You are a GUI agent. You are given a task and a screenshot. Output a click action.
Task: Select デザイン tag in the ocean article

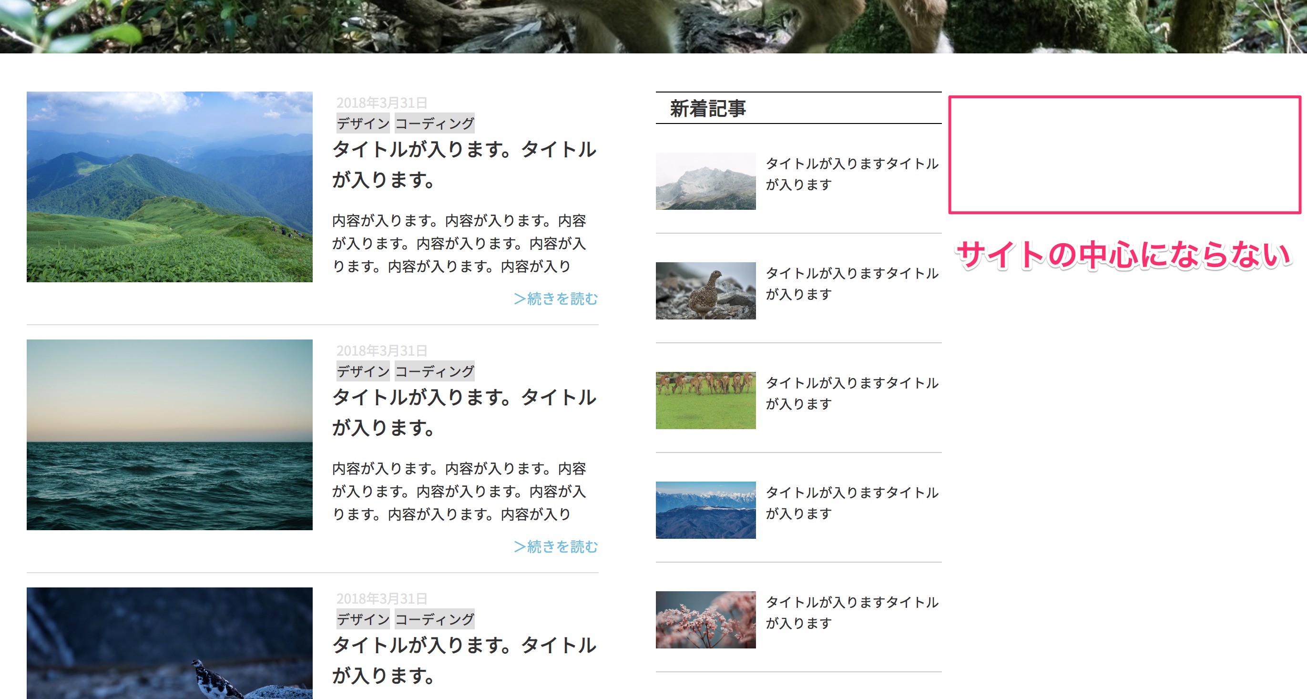click(363, 371)
